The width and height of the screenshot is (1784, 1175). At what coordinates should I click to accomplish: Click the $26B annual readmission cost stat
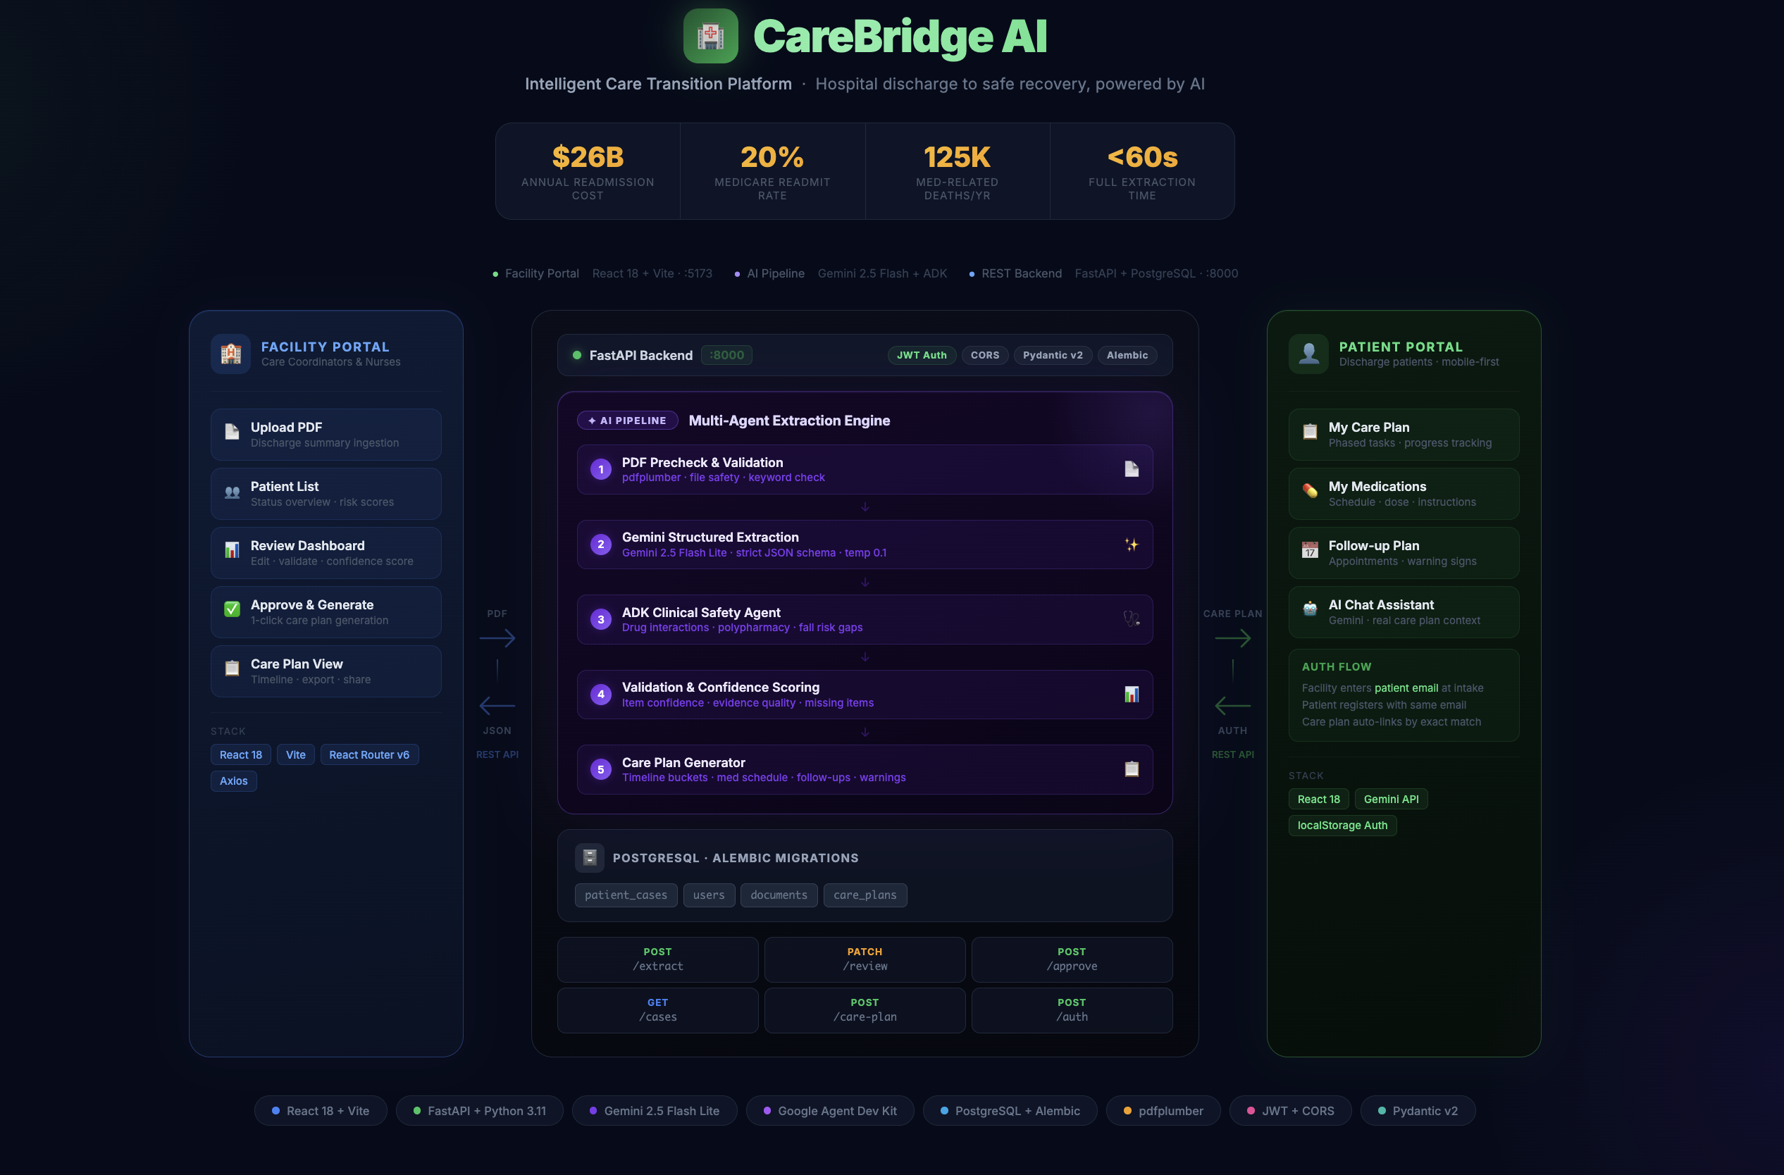tap(587, 172)
